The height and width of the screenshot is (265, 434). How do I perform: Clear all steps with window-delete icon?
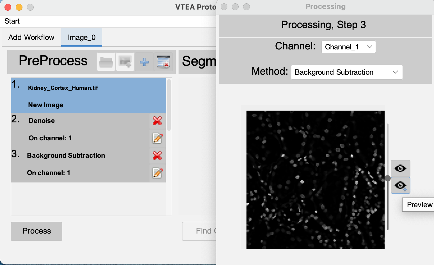point(163,62)
